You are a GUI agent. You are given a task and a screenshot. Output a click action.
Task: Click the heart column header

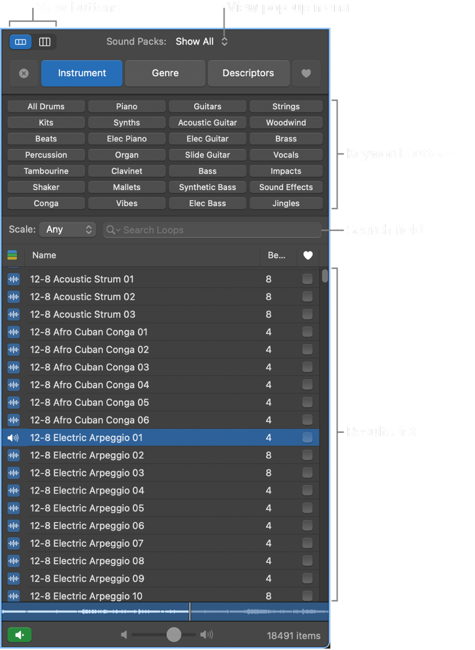308,255
